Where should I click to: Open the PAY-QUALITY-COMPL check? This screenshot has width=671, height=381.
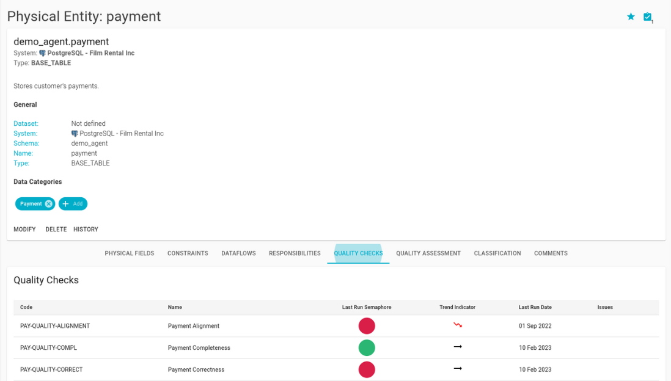coord(48,347)
